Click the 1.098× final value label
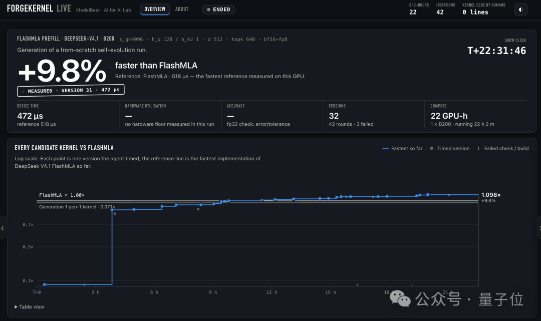The height and width of the screenshot is (321, 541). pyautogui.click(x=490, y=195)
